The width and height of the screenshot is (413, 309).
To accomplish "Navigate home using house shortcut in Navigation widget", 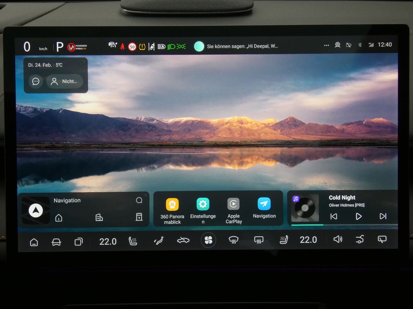I will click(x=59, y=218).
